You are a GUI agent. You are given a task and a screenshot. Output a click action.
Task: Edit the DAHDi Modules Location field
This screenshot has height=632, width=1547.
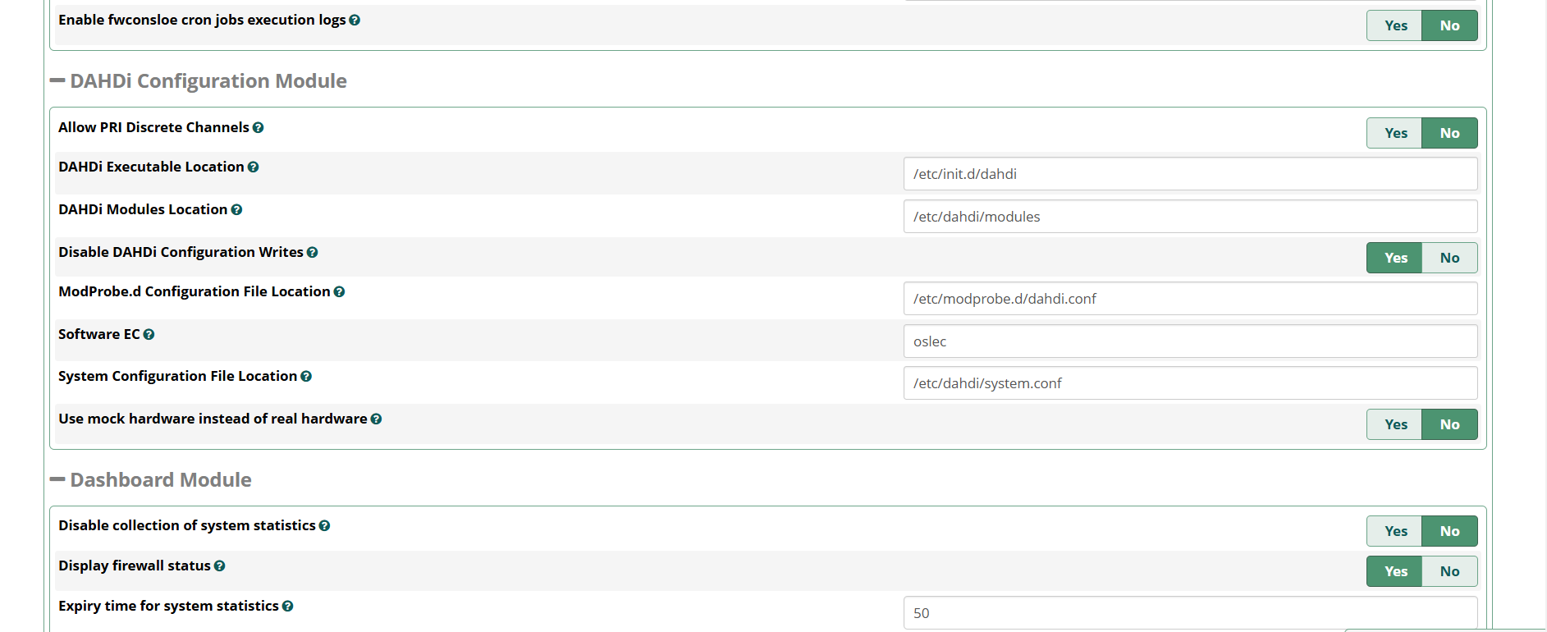click(1190, 217)
